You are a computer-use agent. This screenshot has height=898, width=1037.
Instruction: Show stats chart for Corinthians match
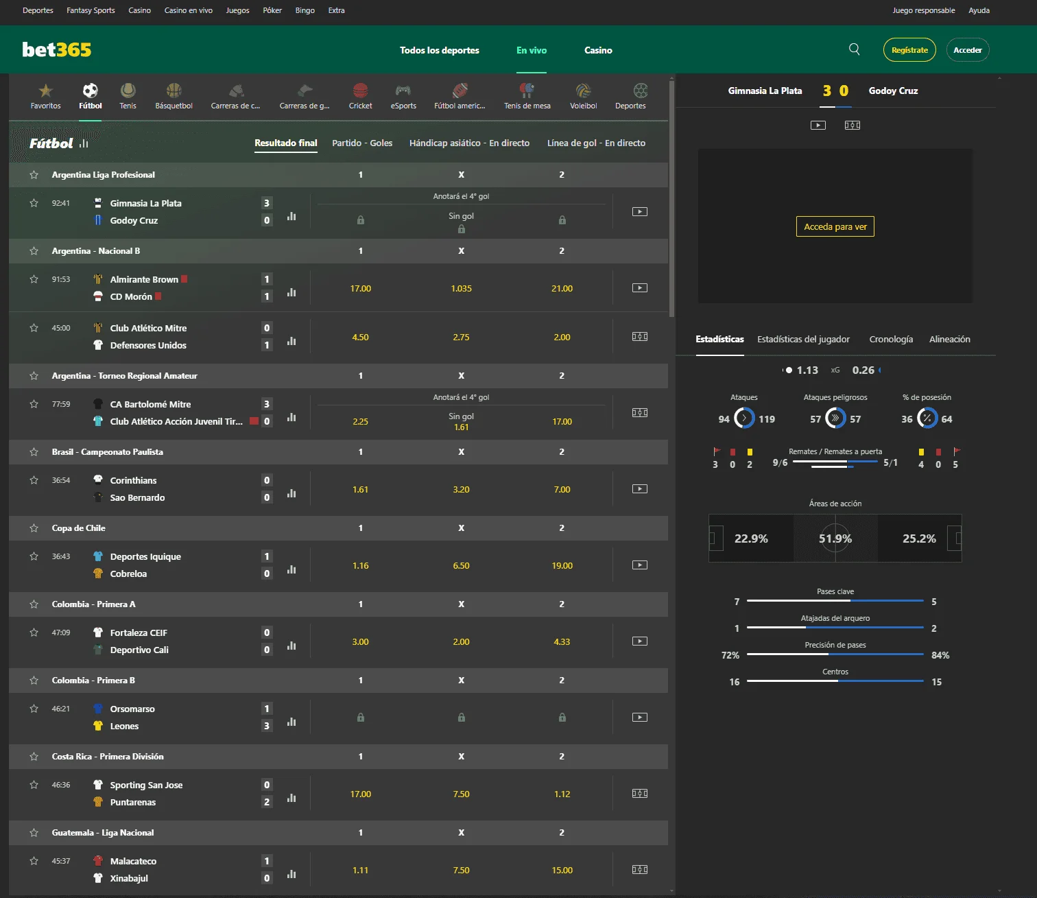click(291, 493)
